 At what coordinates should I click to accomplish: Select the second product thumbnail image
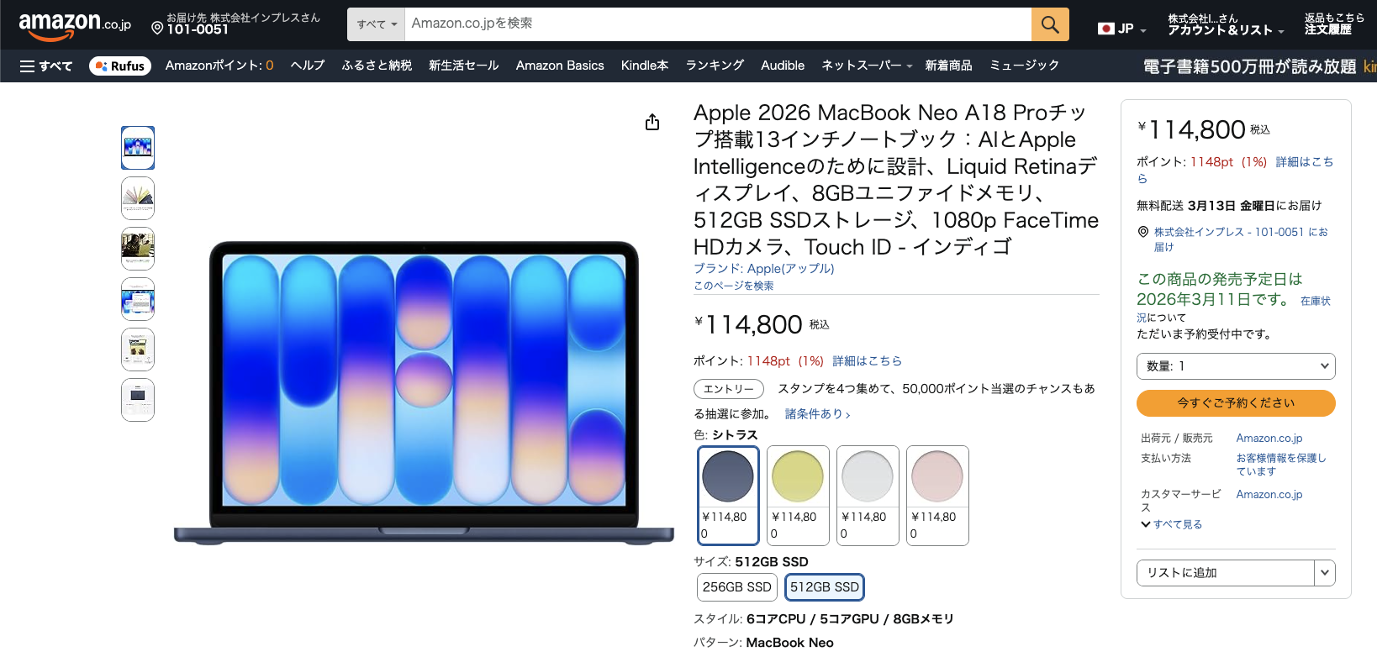(138, 198)
